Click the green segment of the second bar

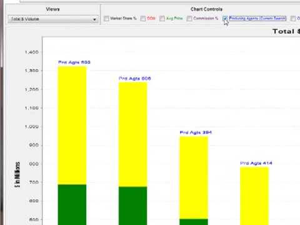pos(133,206)
